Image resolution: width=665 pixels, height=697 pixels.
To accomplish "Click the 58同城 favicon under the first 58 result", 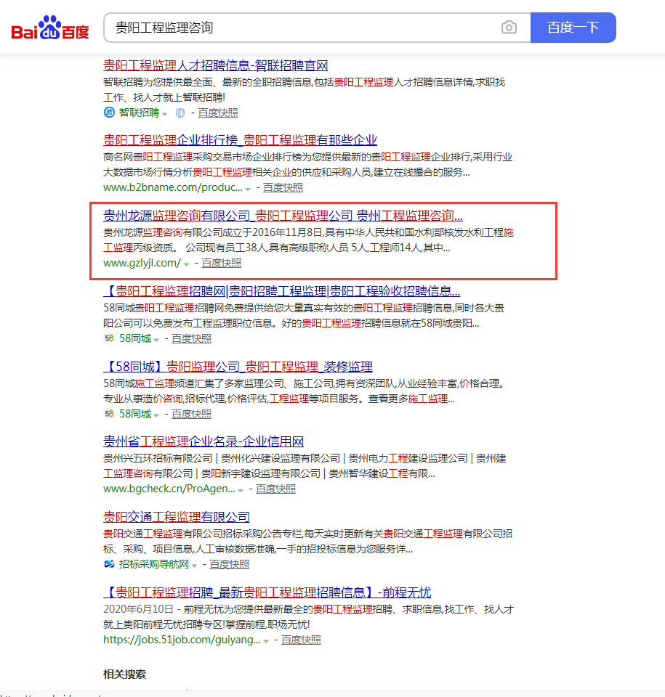I will click(110, 338).
